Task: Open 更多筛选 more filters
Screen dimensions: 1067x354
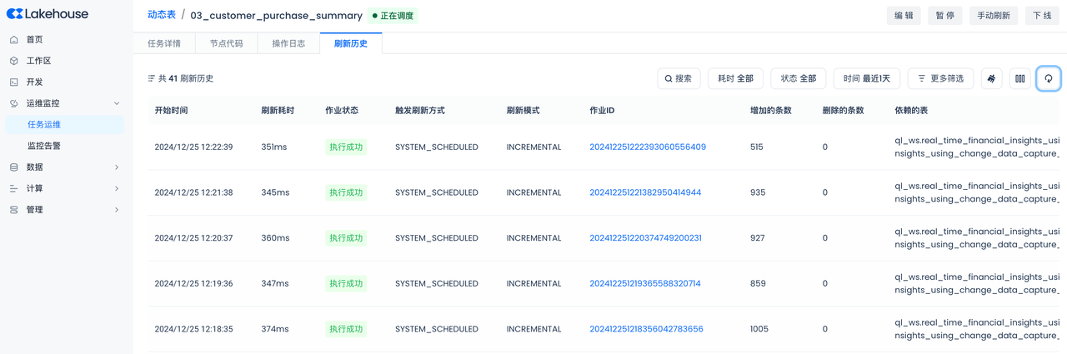Action: [940, 78]
